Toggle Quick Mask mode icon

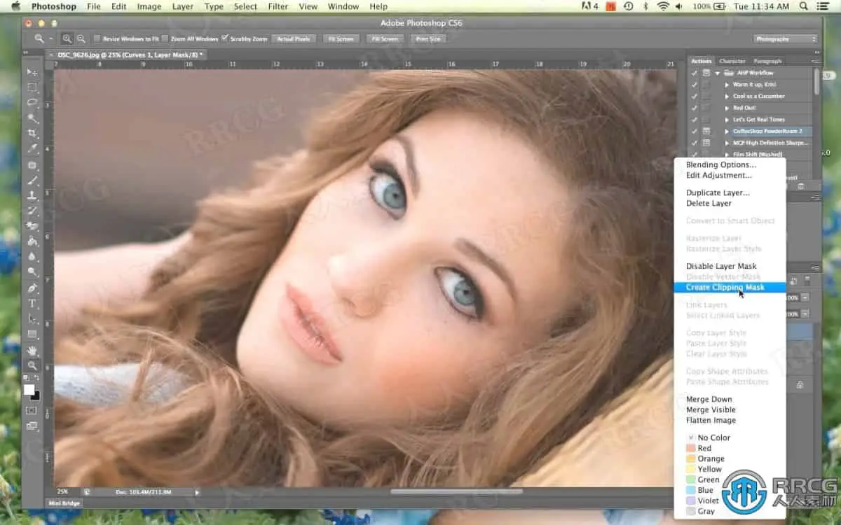coord(32,410)
